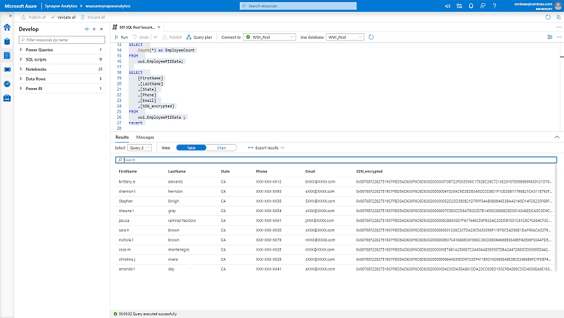Click the plus icon to add resource

(86, 29)
